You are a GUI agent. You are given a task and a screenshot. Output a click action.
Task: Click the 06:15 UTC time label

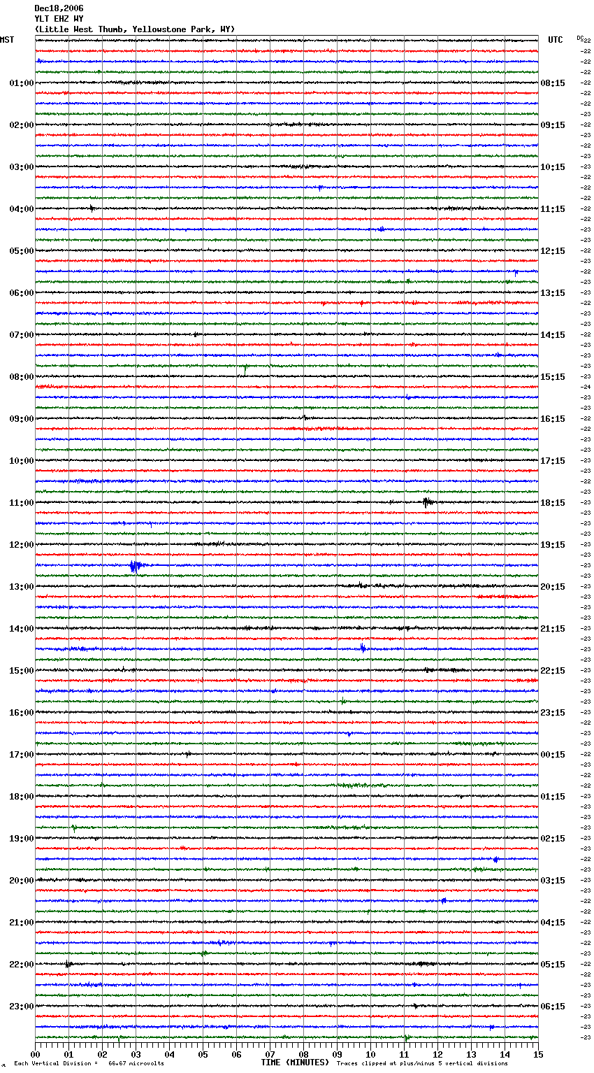[553, 1007]
